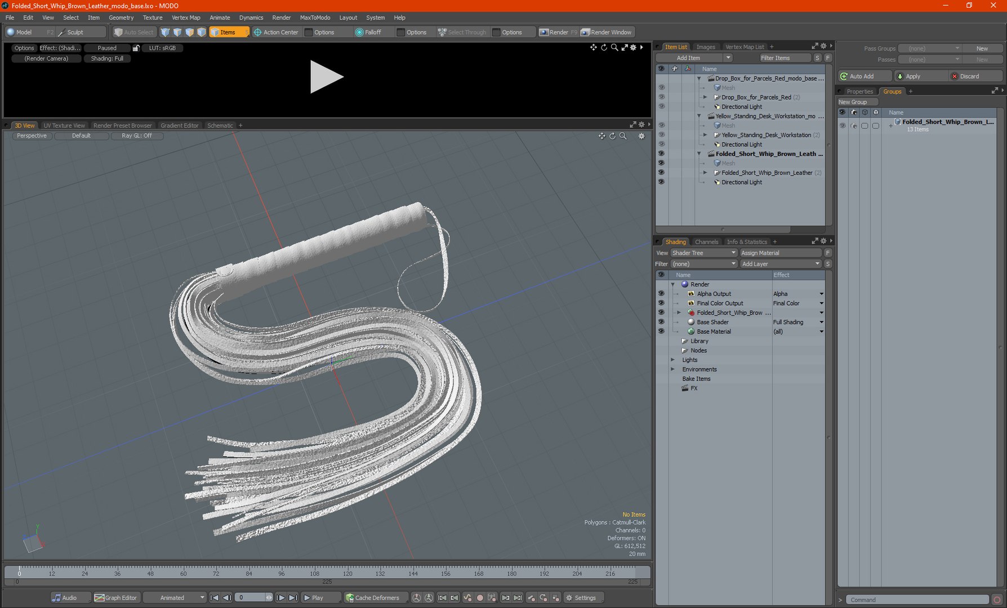The height and width of the screenshot is (608, 1007).
Task: Hide the Base Material layer
Action: coord(661,331)
